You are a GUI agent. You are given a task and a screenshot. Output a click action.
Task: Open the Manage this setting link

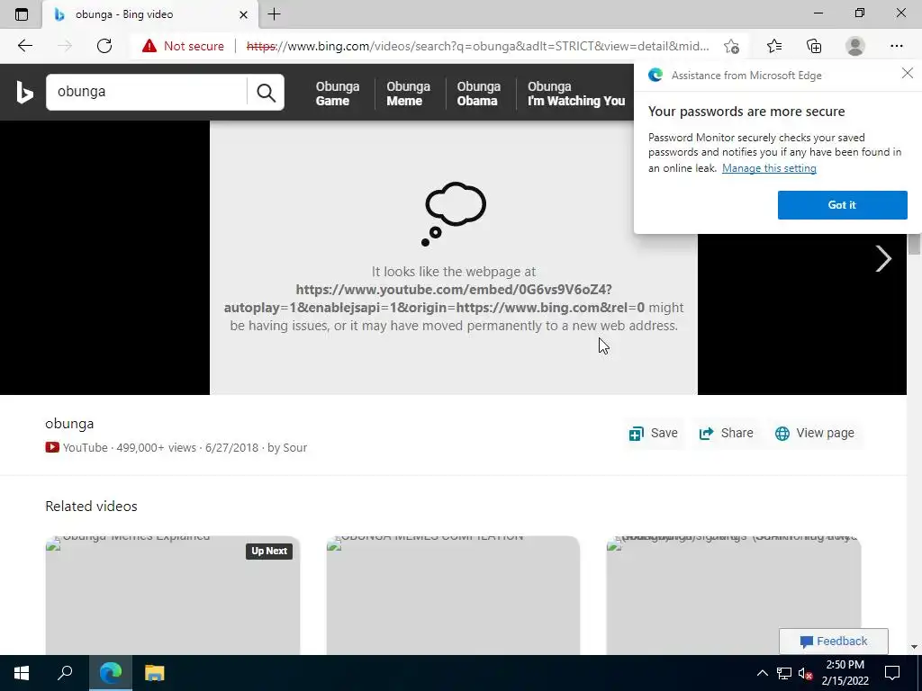(769, 168)
